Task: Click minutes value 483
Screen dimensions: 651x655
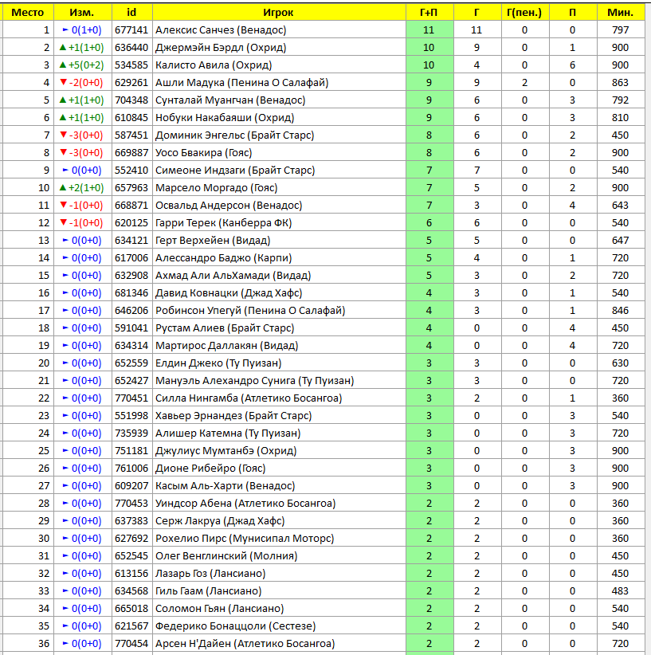Action: 621,591
